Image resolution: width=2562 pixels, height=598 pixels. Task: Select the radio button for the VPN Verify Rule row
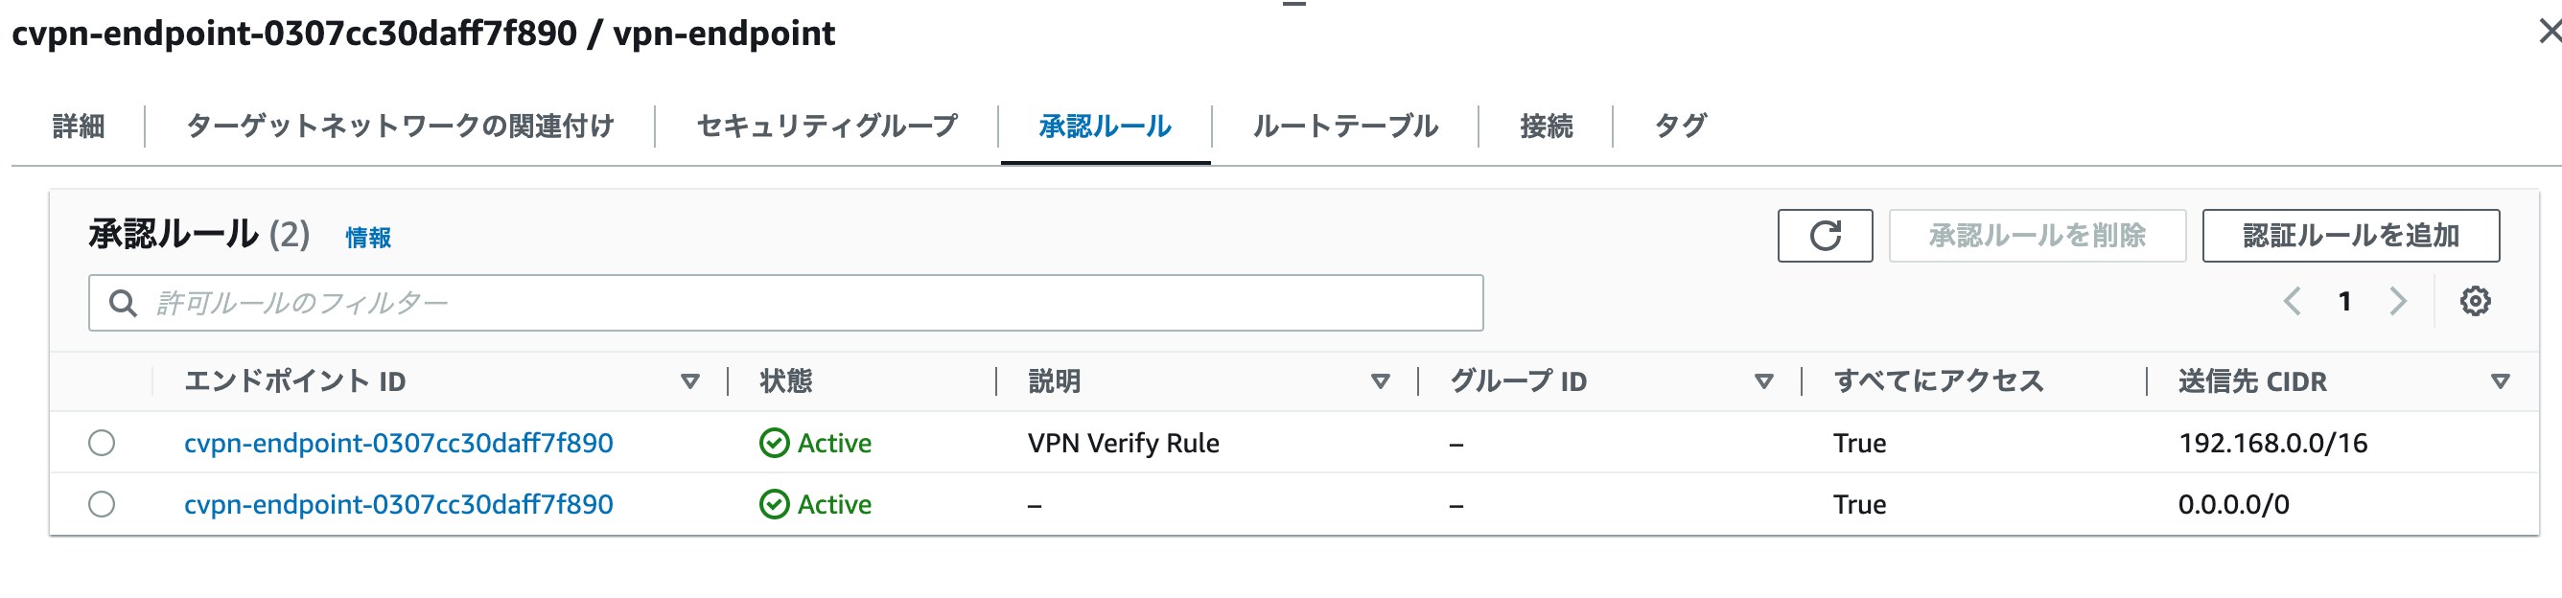point(100,443)
